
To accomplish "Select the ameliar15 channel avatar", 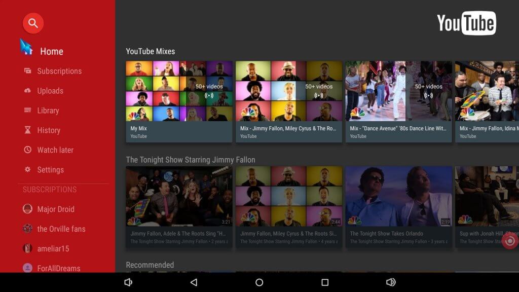I will click(x=28, y=248).
